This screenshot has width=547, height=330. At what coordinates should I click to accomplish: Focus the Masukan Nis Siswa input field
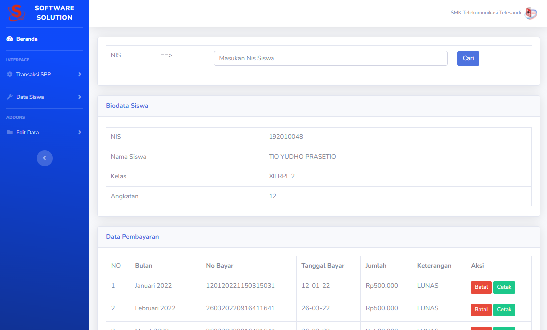click(330, 58)
